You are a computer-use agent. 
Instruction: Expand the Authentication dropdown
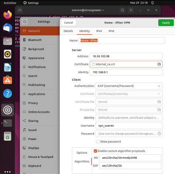(x=129, y=86)
